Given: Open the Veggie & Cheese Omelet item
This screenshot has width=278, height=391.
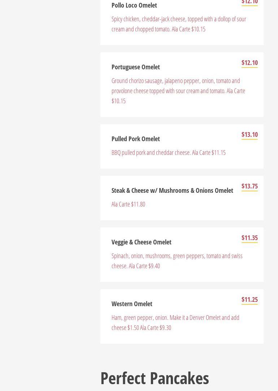Looking at the screenshot, I should click(x=141, y=242).
